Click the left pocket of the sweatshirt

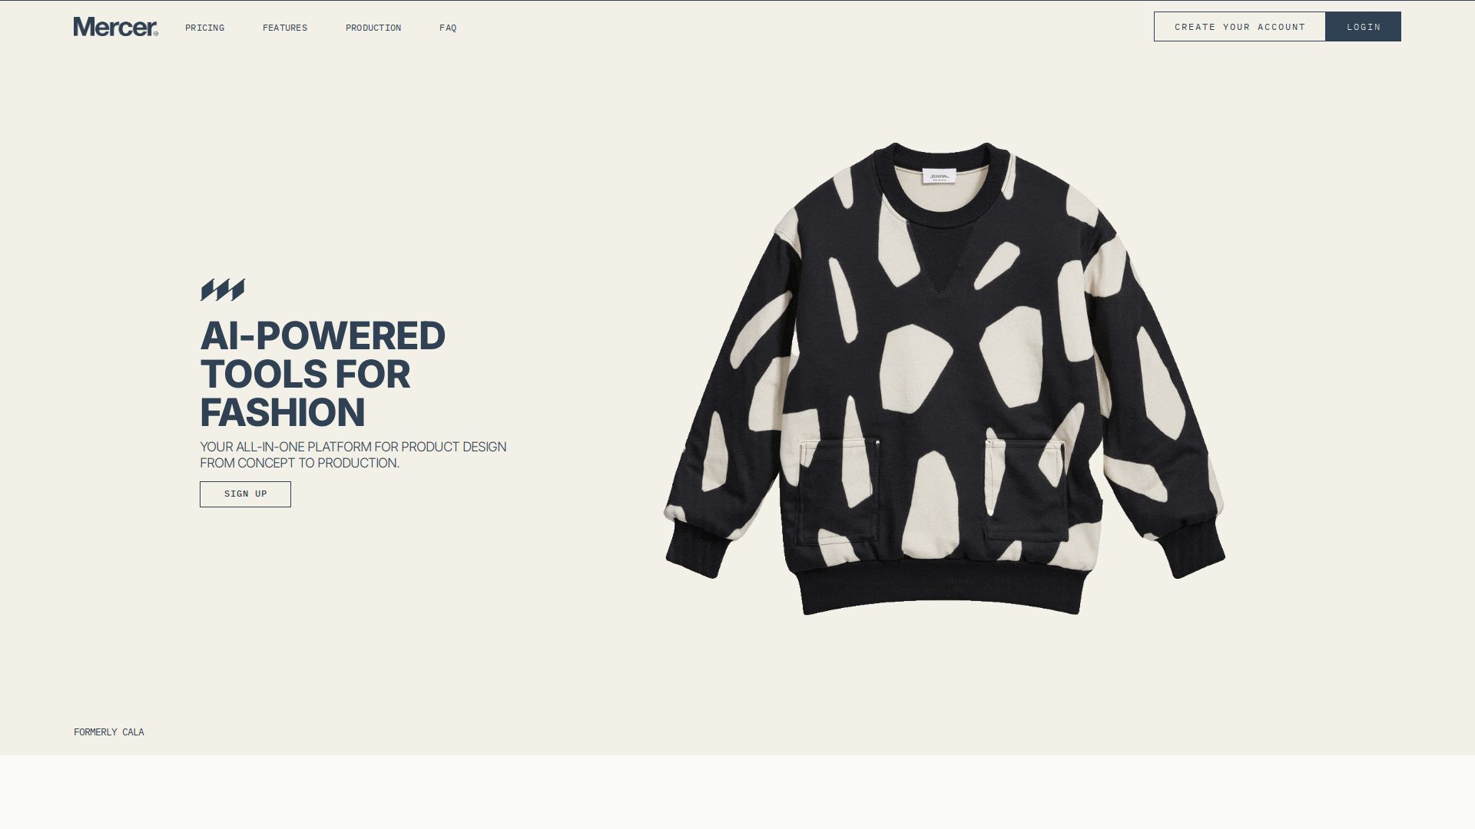tap(840, 490)
